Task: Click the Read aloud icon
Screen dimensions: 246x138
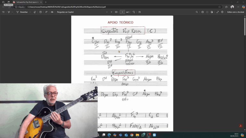Action: (x=46, y=12)
